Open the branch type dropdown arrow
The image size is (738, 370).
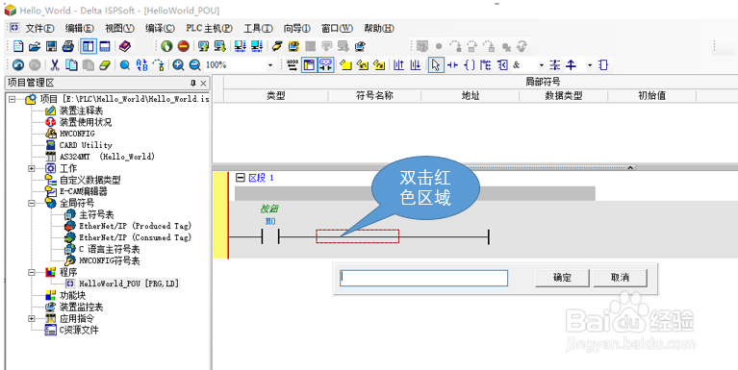point(589,65)
